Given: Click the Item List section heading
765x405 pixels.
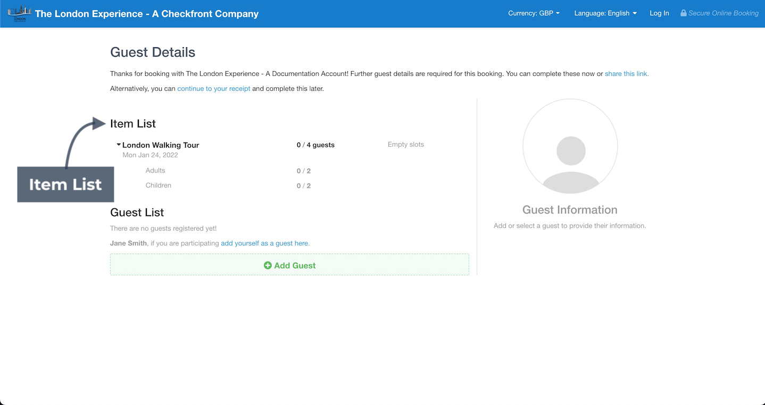Looking at the screenshot, I should (x=133, y=124).
